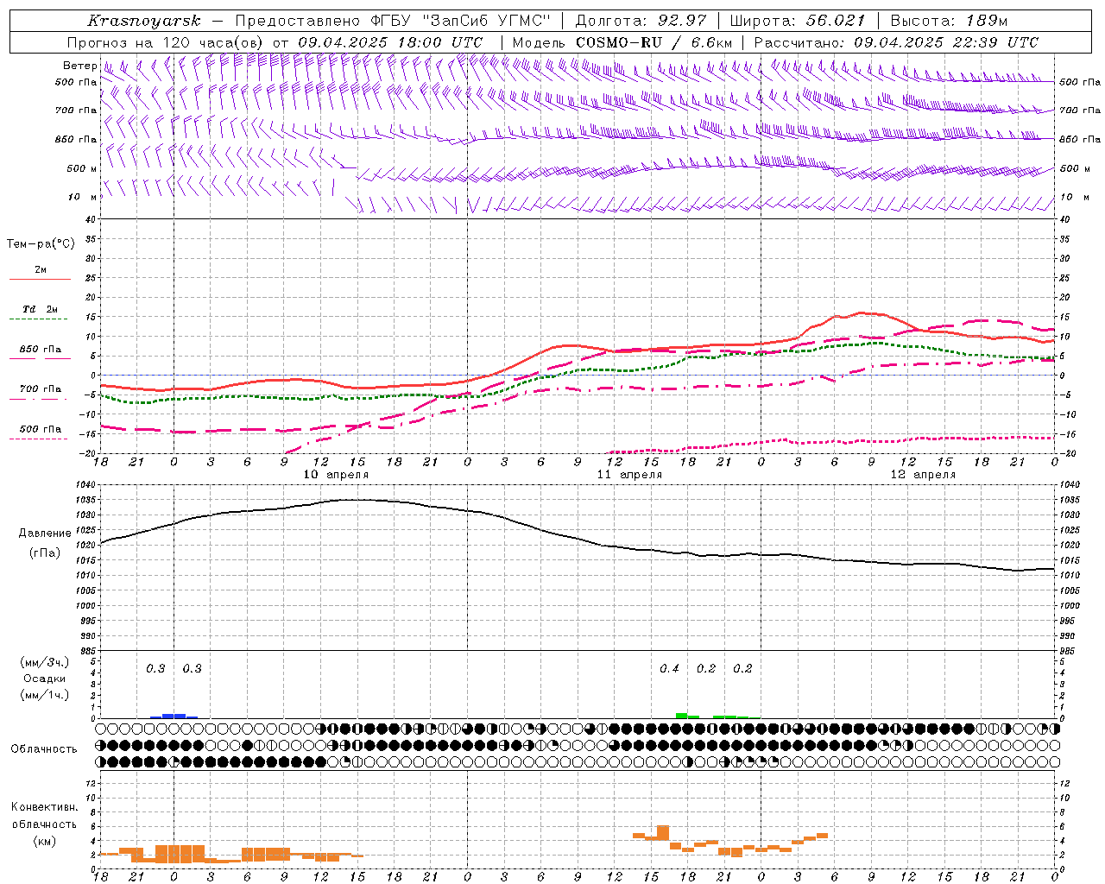Click 'Прогноз на 120 часа(ов)' forecast start text
The height and width of the screenshot is (884, 1105).
point(167,42)
